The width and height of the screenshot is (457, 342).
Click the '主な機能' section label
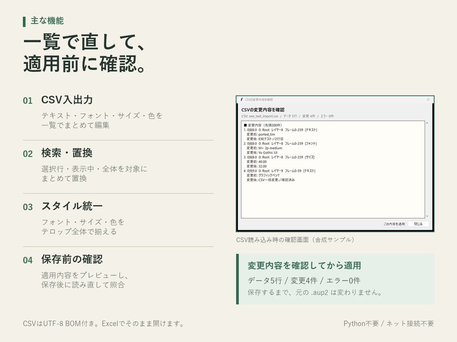pos(47,20)
